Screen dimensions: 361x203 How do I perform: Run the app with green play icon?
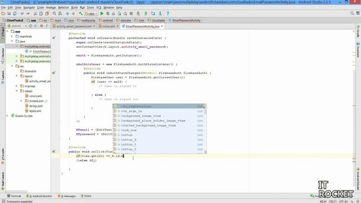point(102,14)
